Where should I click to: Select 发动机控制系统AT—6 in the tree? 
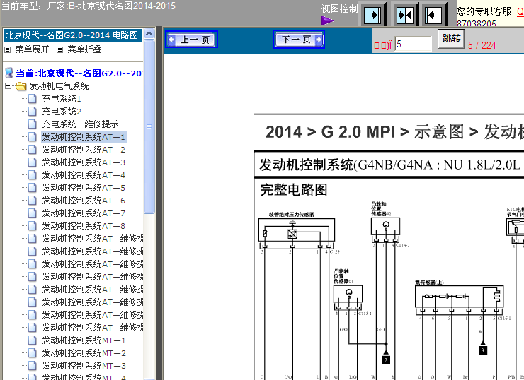click(84, 201)
